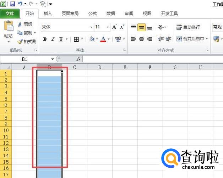Switch to the View (视图) tab
The height and width of the screenshot is (178, 223).
point(147,14)
